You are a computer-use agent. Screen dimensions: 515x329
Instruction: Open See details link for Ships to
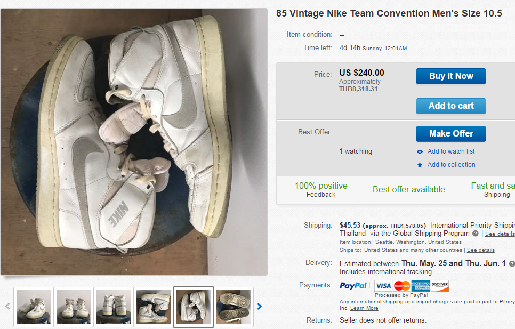tap(480, 250)
